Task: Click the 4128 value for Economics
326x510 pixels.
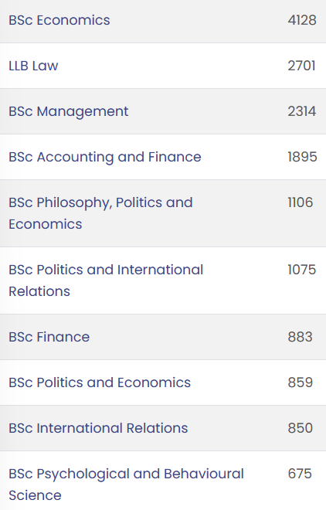Action: [302, 20]
